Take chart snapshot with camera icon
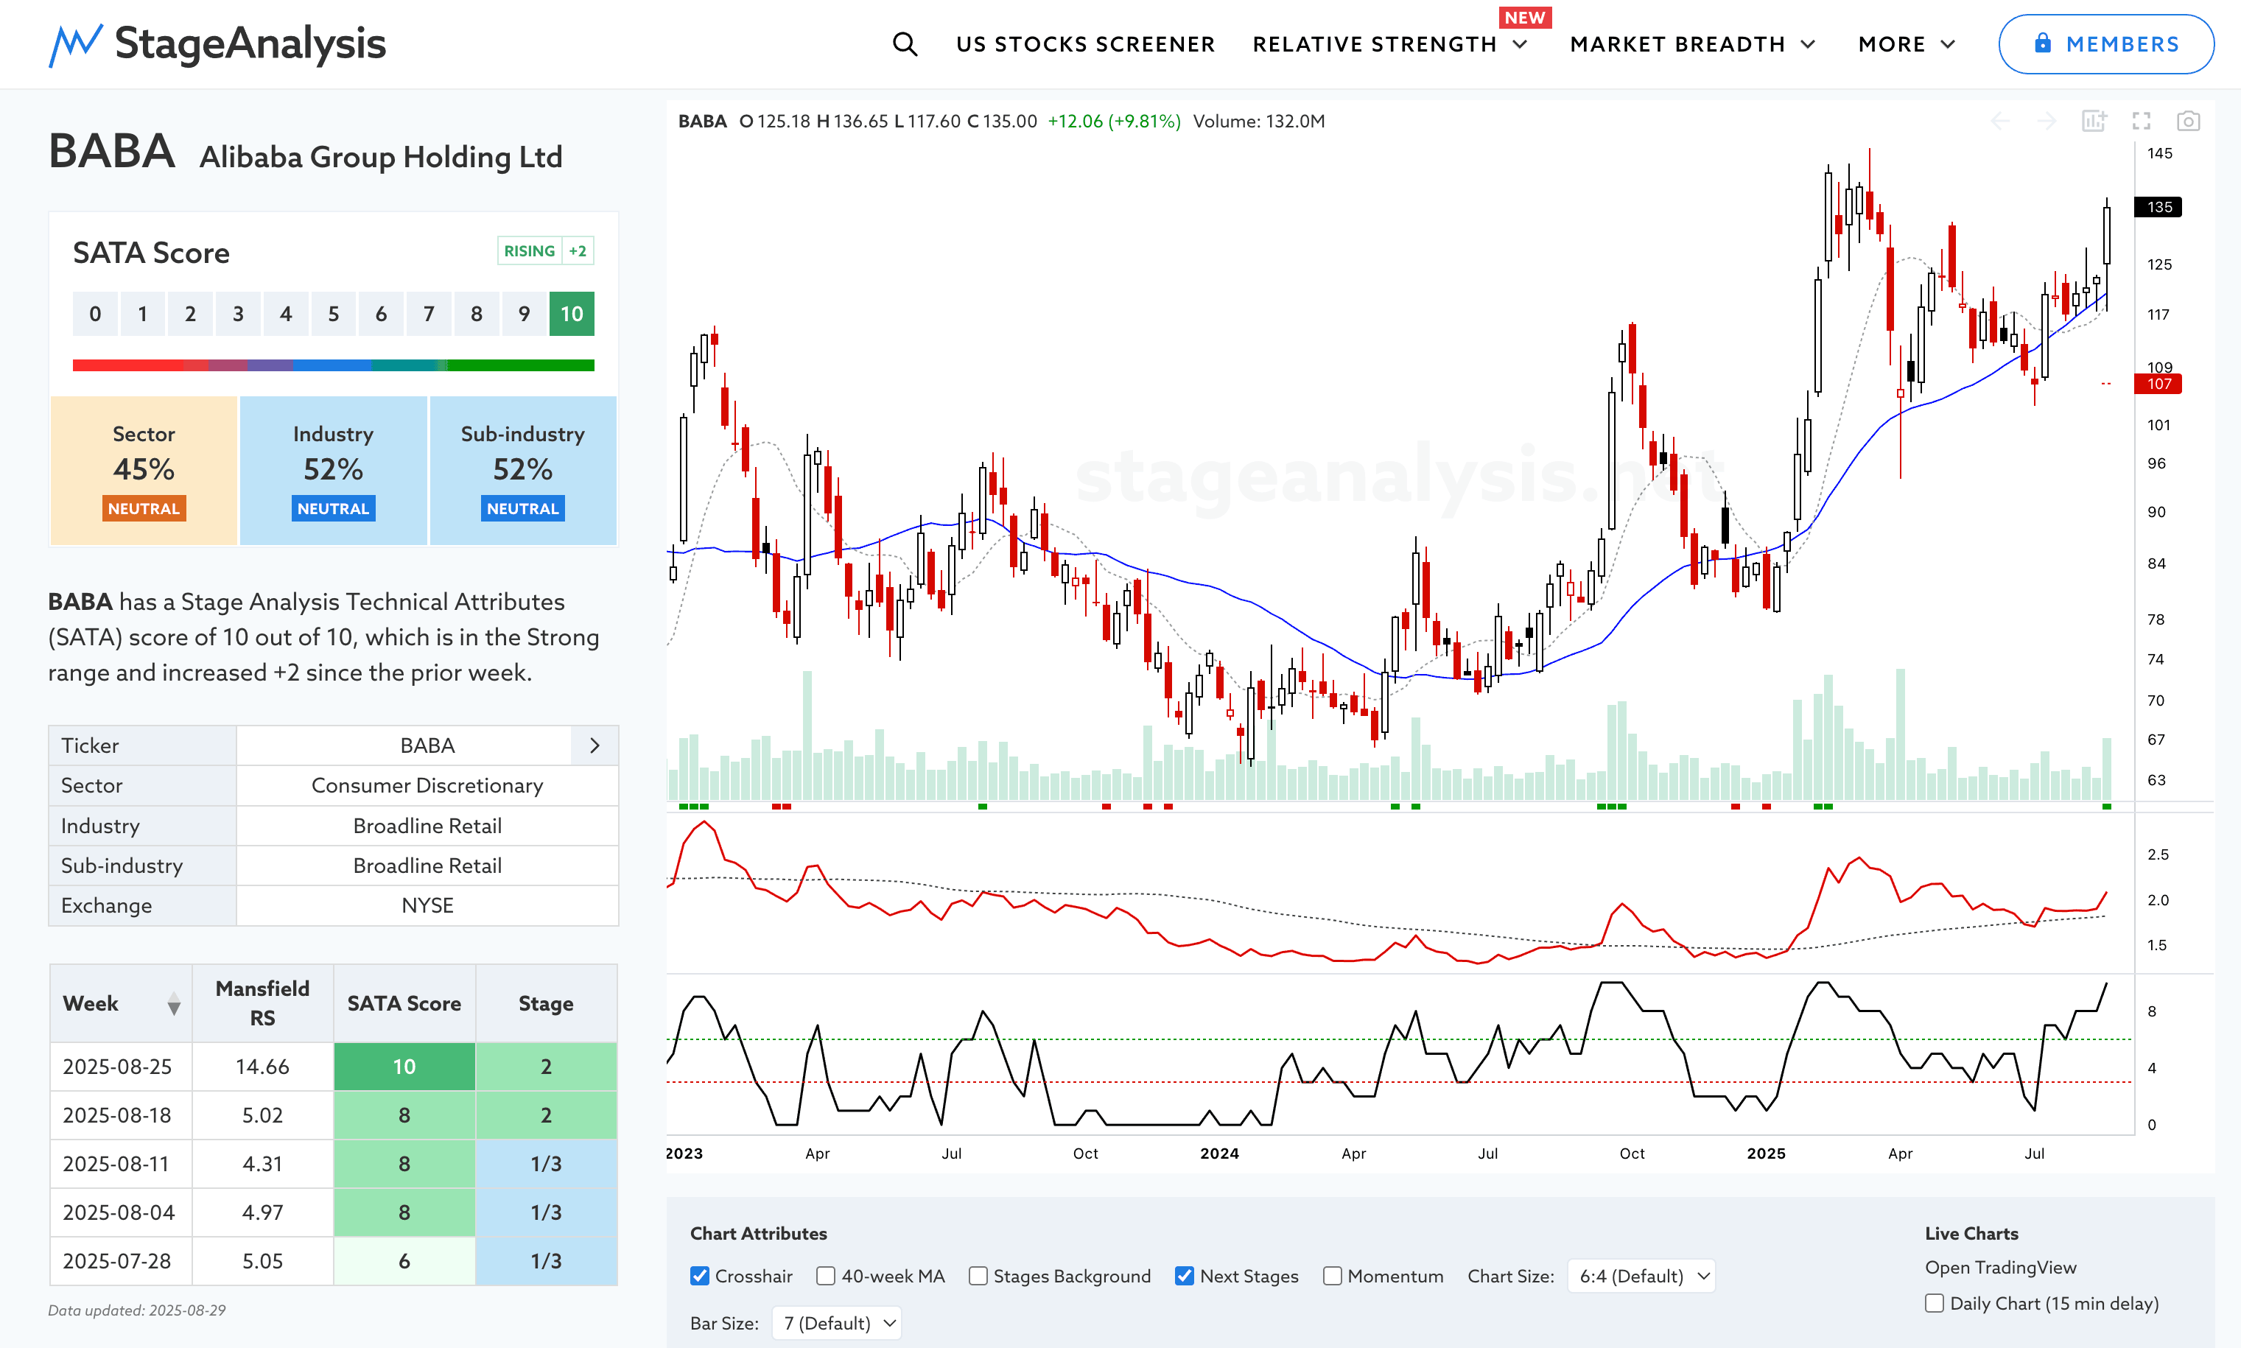The height and width of the screenshot is (1348, 2241). click(x=2188, y=121)
